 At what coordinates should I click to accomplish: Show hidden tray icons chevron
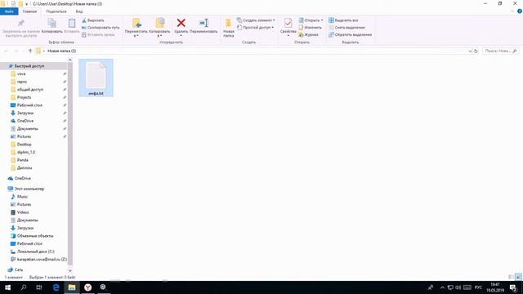tap(442, 287)
